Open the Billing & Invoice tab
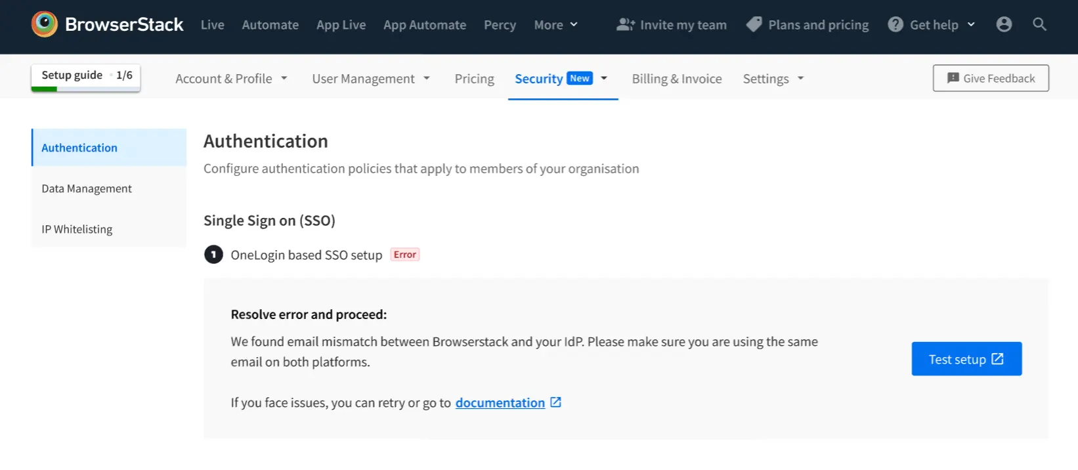This screenshot has width=1078, height=470. click(x=676, y=79)
